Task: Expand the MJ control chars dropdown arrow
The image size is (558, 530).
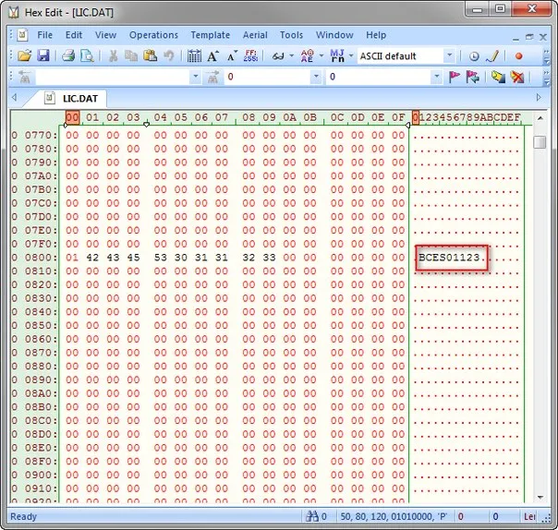Action: (350, 55)
